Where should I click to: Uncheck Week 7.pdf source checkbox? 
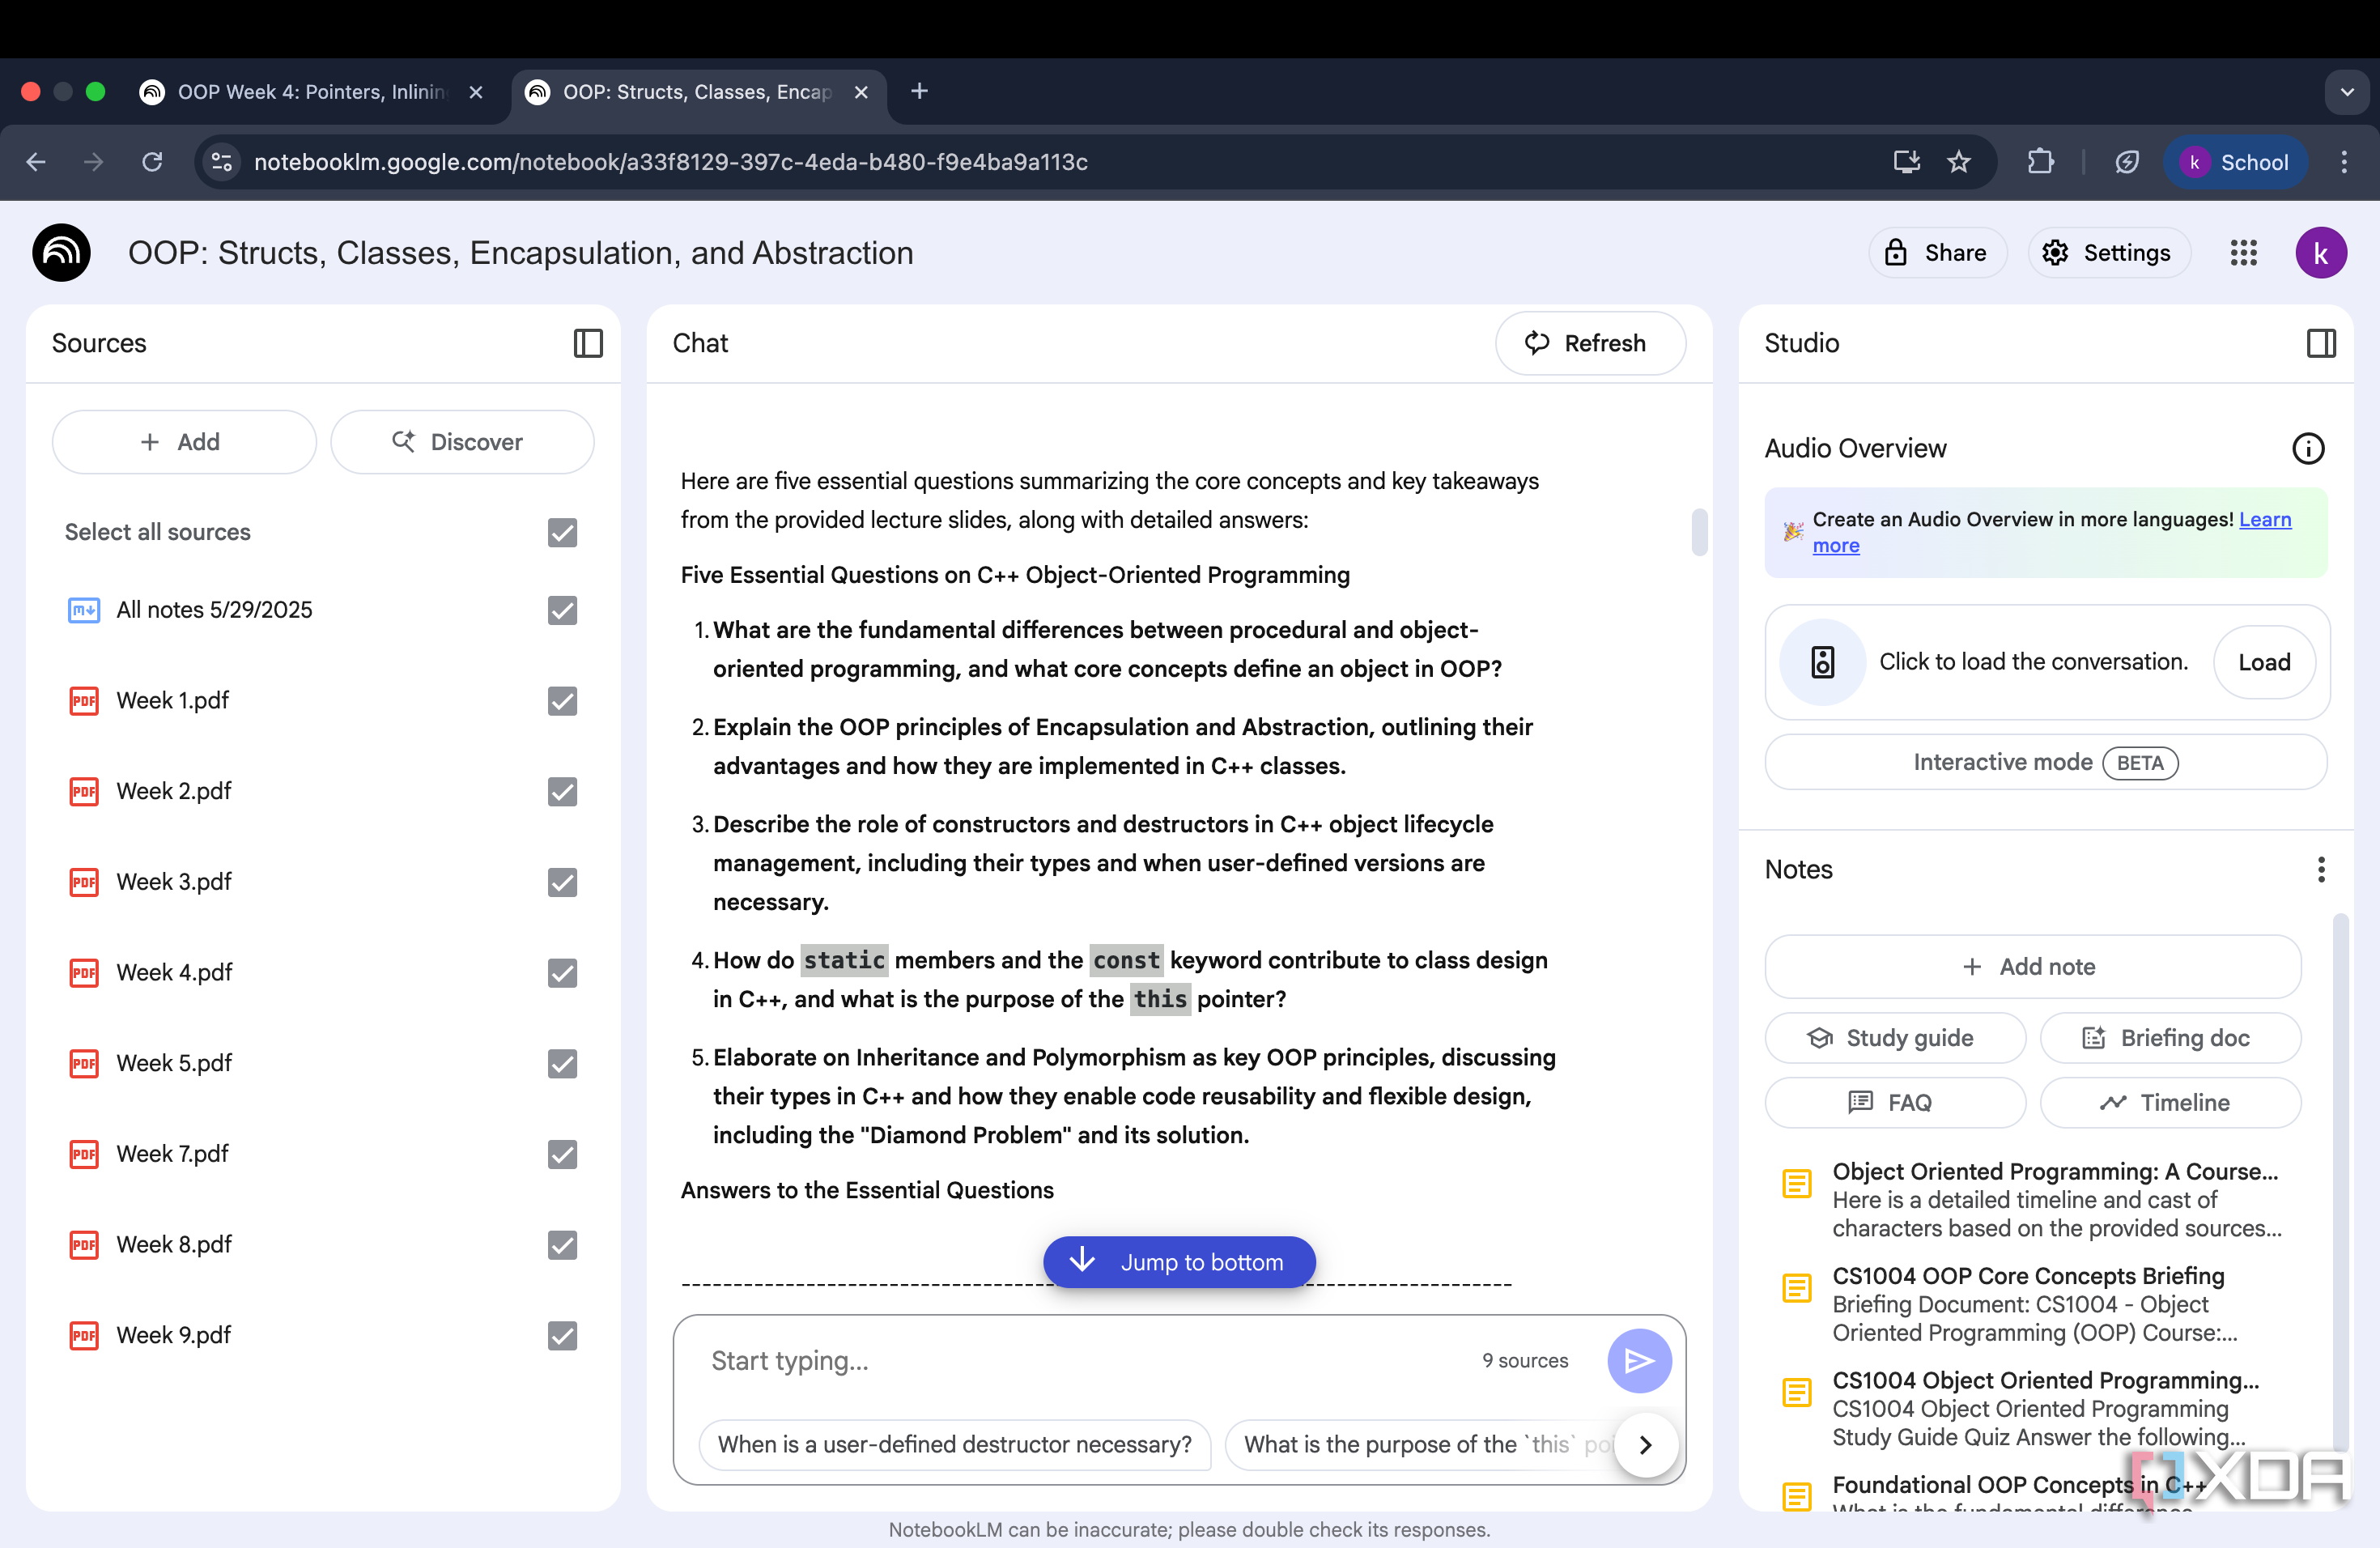[x=562, y=1154]
